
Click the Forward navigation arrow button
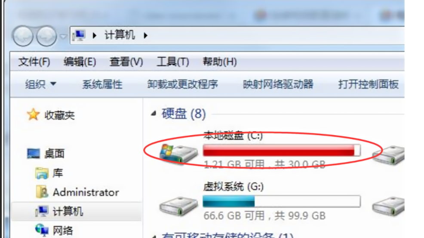[46, 36]
